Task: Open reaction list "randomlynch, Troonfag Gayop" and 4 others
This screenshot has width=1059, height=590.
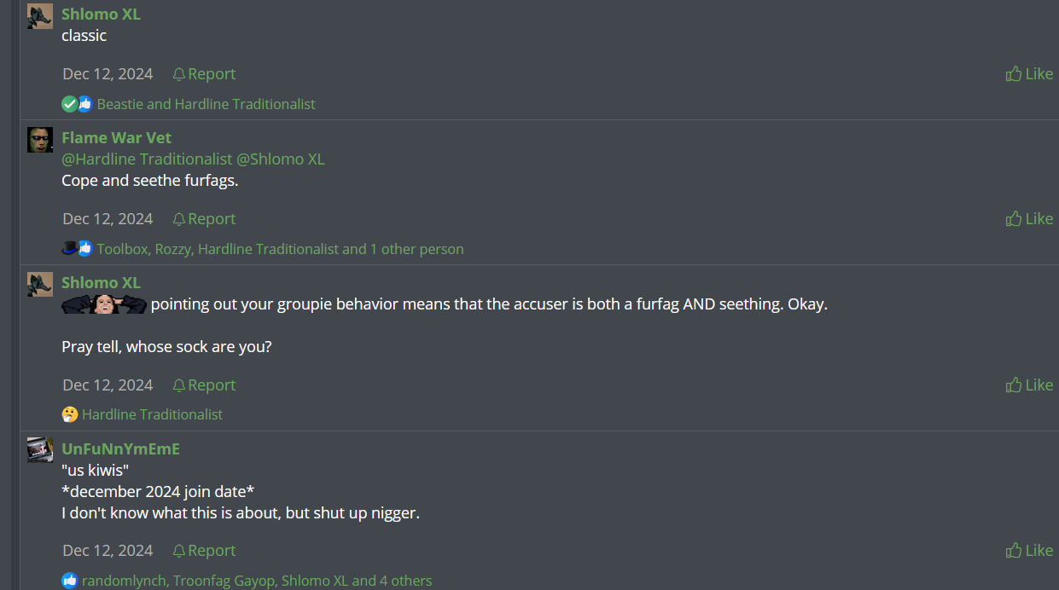Action: (257, 581)
